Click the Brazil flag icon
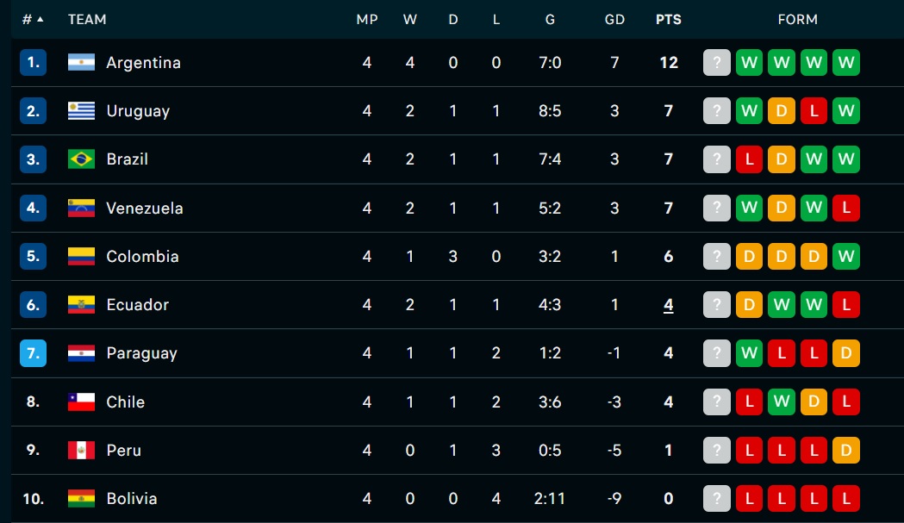 tap(81, 159)
